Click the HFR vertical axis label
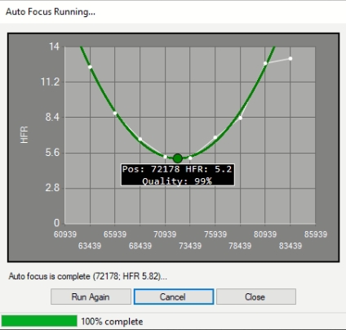The width and height of the screenshot is (346, 330). pyautogui.click(x=24, y=135)
